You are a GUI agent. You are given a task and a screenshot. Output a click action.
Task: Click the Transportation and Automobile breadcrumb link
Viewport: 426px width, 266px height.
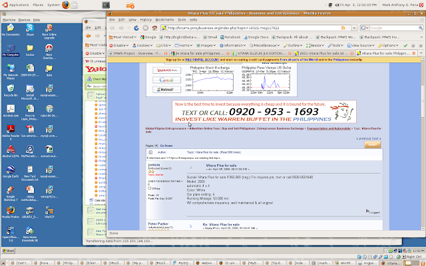329,128
